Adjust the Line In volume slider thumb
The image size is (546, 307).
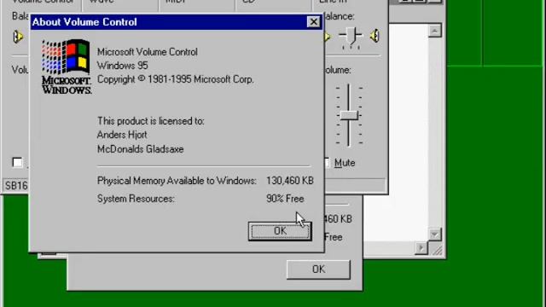click(x=349, y=115)
